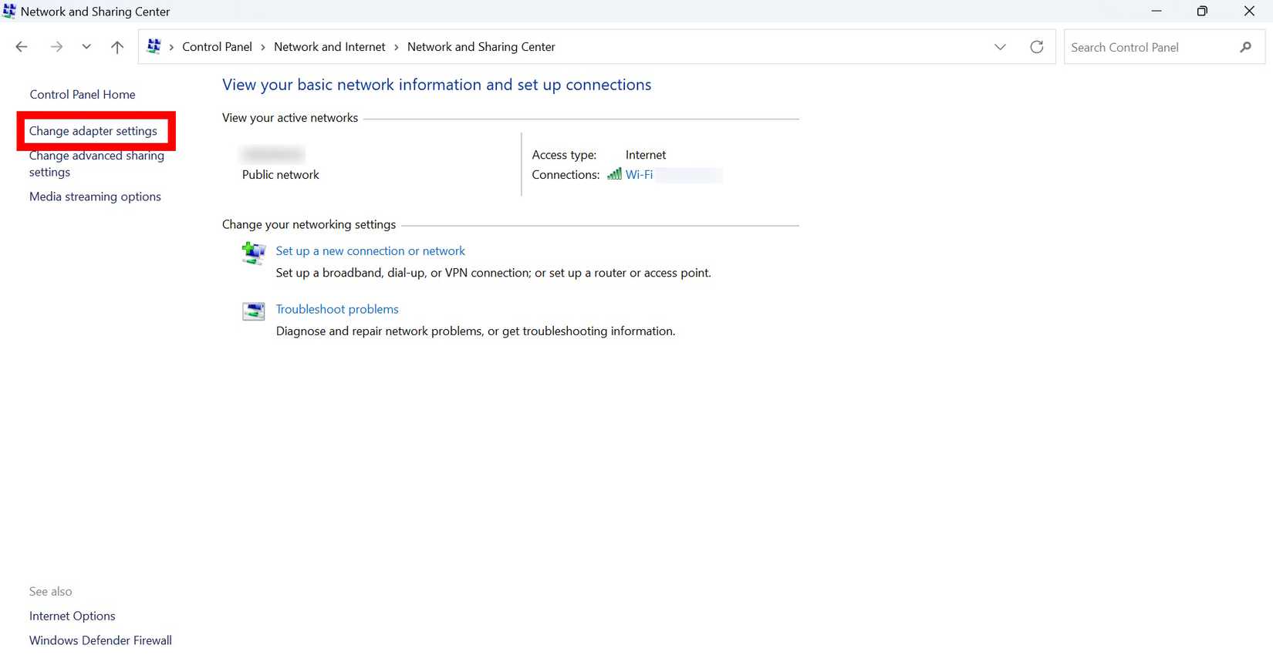Click the Wi-Fi signal bars icon
The height and width of the screenshot is (665, 1273).
point(614,174)
